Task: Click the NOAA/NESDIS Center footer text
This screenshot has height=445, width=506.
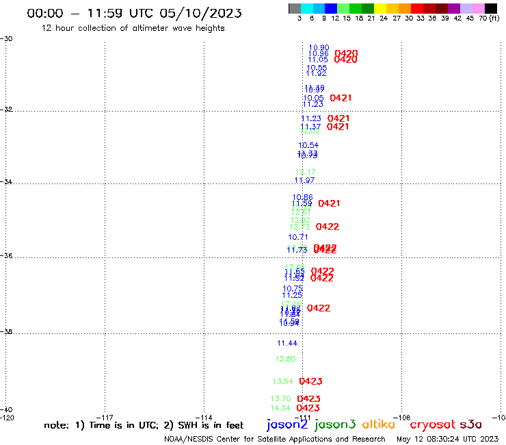Action: (x=275, y=440)
